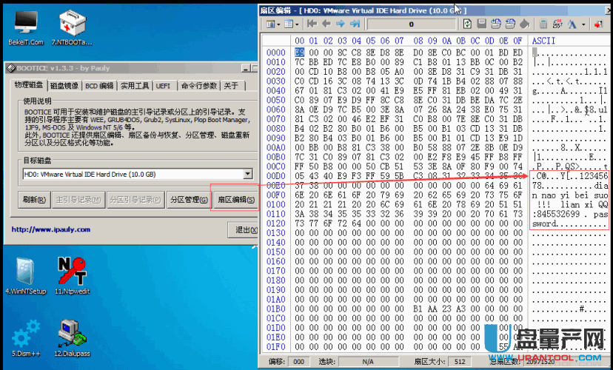Open the target disk HD0 VMware dropdown

point(248,174)
